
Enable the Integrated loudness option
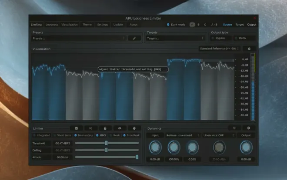tap(42, 135)
